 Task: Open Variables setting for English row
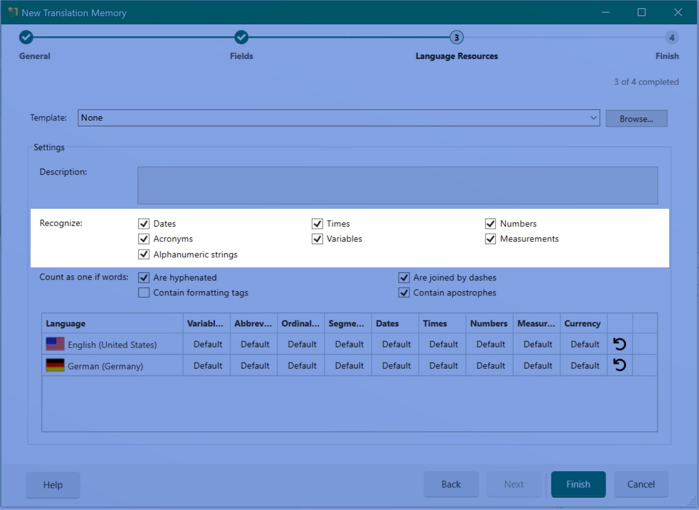(x=207, y=344)
